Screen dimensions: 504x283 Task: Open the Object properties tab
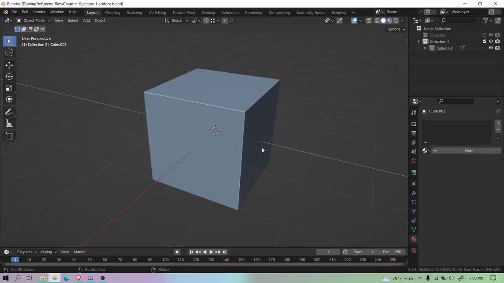[413, 184]
